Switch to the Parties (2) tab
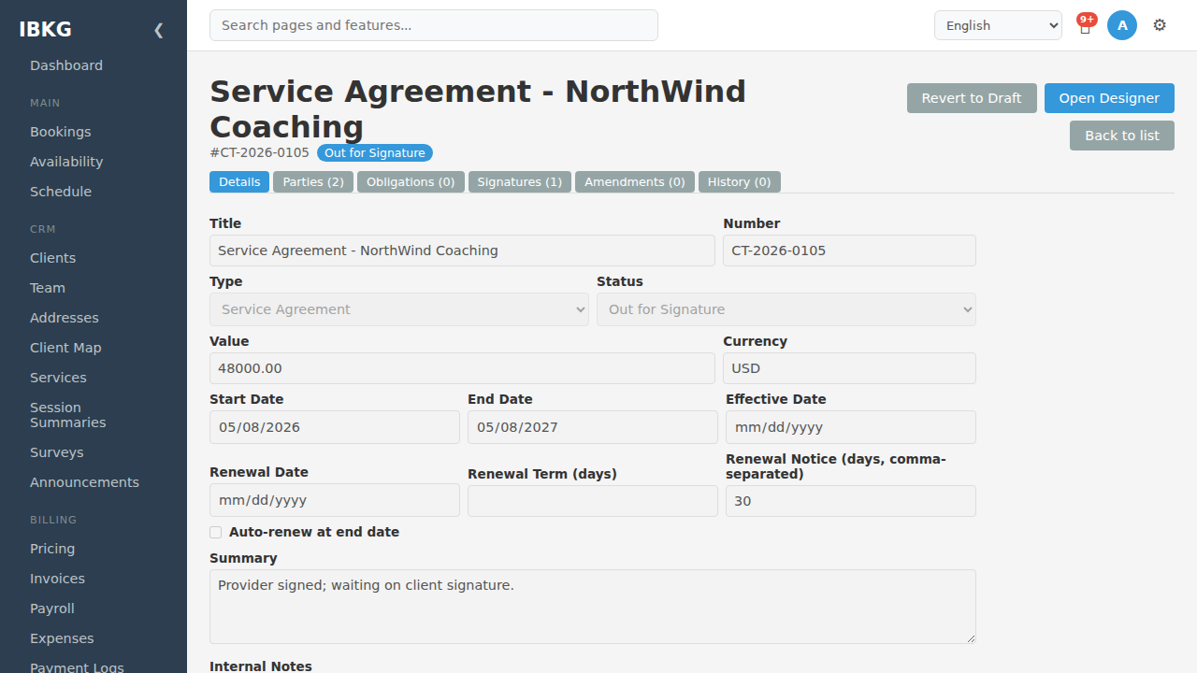This screenshot has width=1197, height=673. (313, 182)
